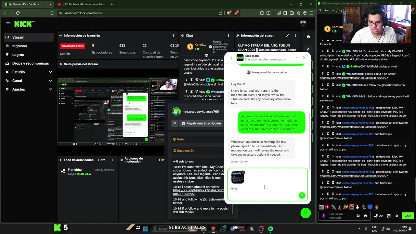Open the Twitter link in the user card
Screen dimensions: 416x234
coord(199,192)
